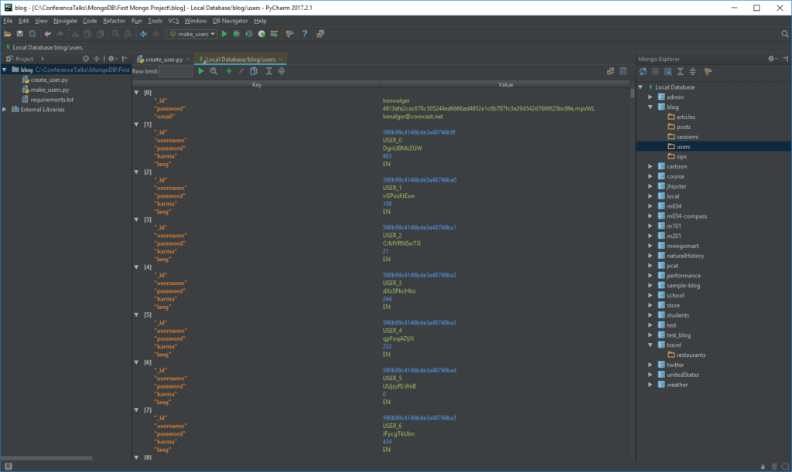
Task: Collapse document [1] in results
Action: [136, 124]
